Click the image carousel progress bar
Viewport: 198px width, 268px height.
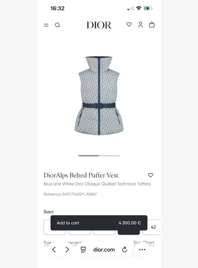point(99,156)
